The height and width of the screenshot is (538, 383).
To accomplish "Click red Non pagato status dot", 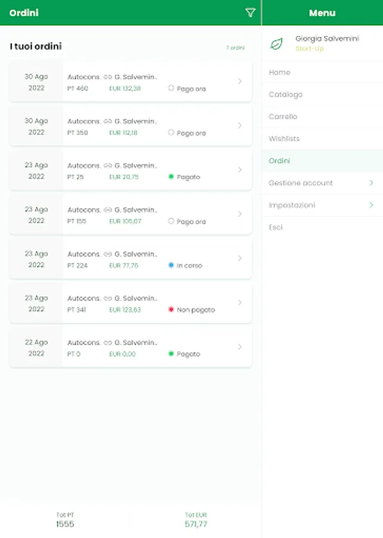I will 171,310.
